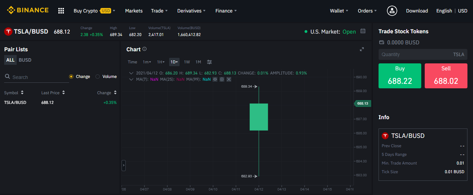The image size is (473, 195).
Task: Change currency via USD link
Action: pyautogui.click(x=463, y=11)
